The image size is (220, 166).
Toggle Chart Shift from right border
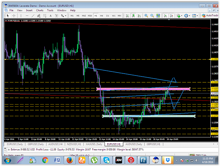pyautogui.click(x=171, y=16)
